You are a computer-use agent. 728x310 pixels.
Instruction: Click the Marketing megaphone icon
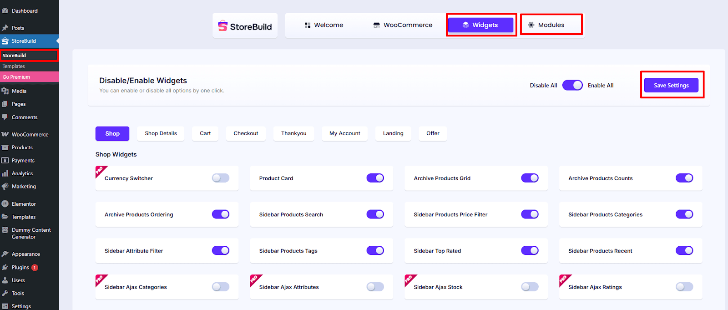coord(5,186)
